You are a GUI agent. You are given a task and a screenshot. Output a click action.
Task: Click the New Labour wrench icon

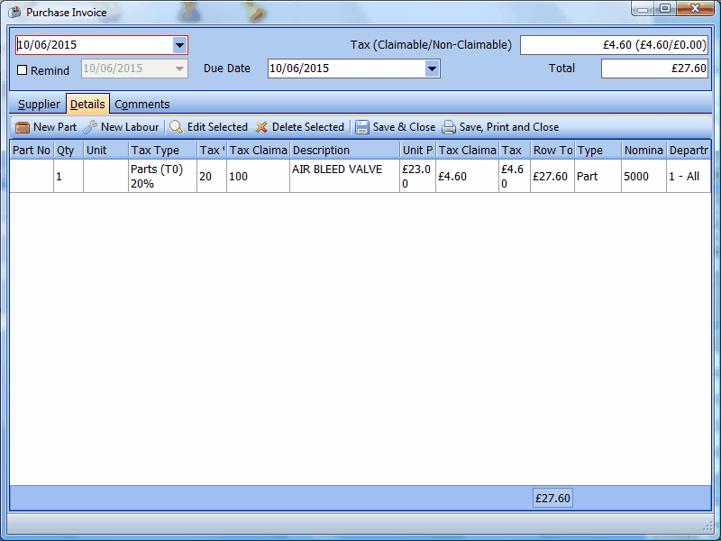(90, 127)
